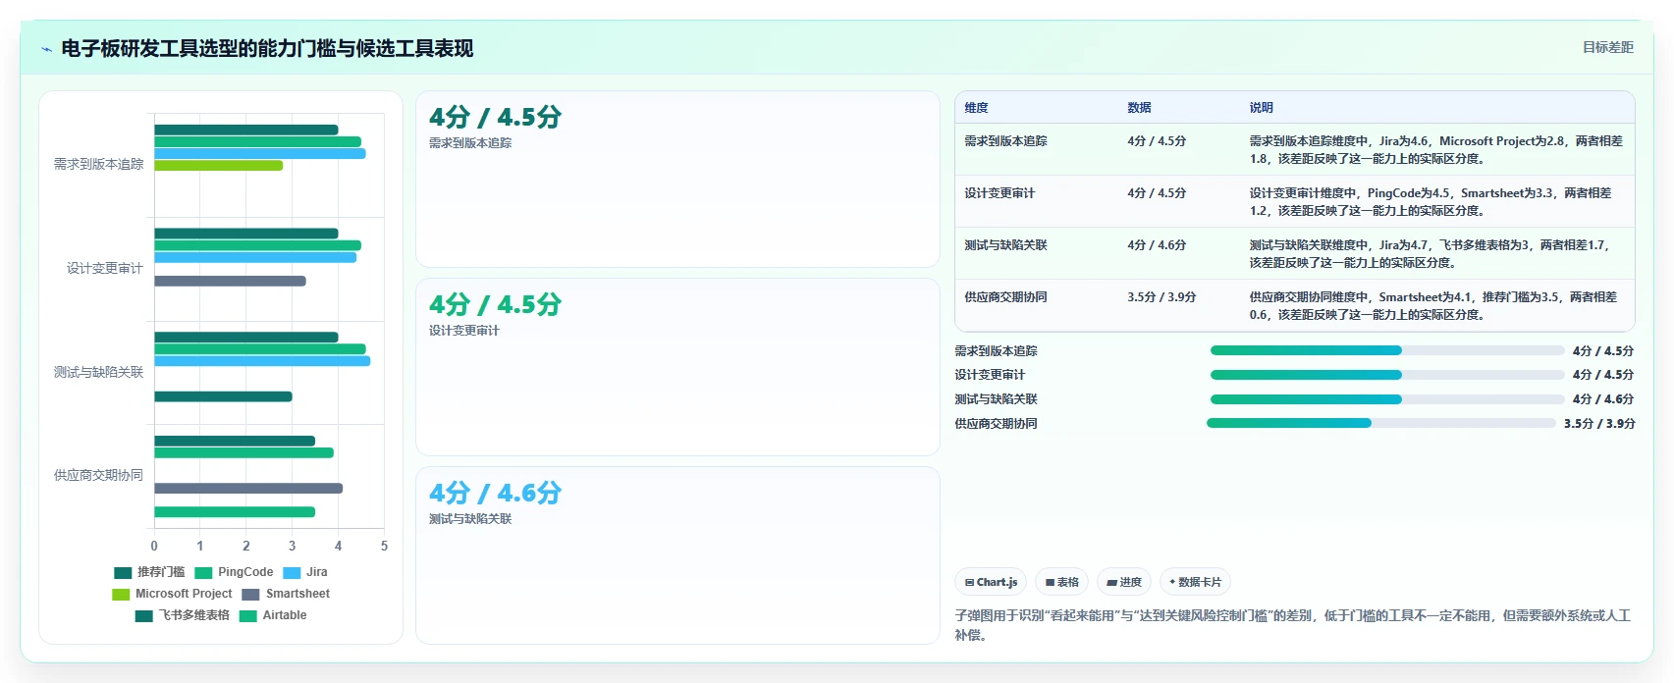Click the 3.5分 / 3.9分 table cell
Image resolution: width=1674 pixels, height=683 pixels.
coord(1161,297)
